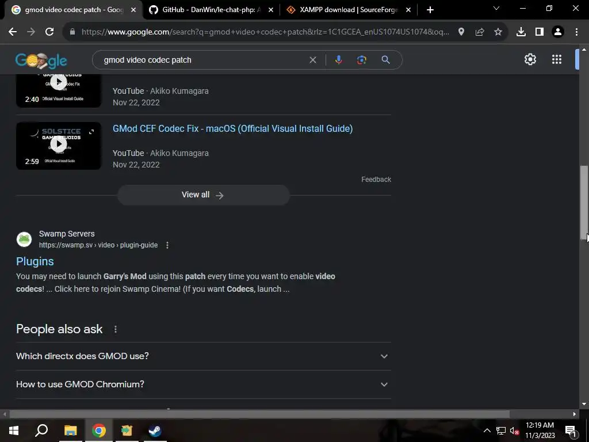Open People also ask options menu
The height and width of the screenshot is (442, 589).
pos(115,329)
